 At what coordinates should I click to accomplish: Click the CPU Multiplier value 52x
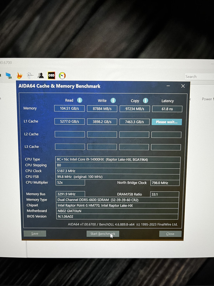pyautogui.click(x=70, y=182)
